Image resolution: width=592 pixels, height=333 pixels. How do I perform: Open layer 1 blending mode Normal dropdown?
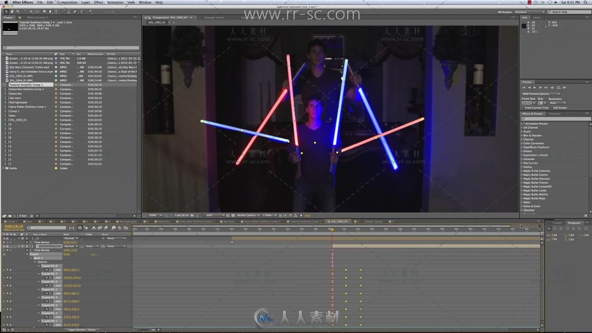[x=71, y=238]
